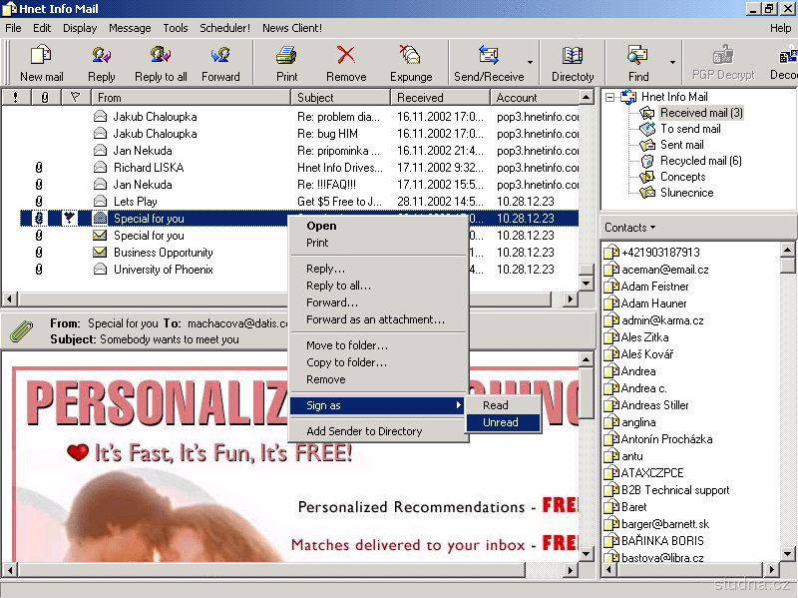Open the Contacts dropdown
The width and height of the screenshot is (798, 598).
coord(629,228)
